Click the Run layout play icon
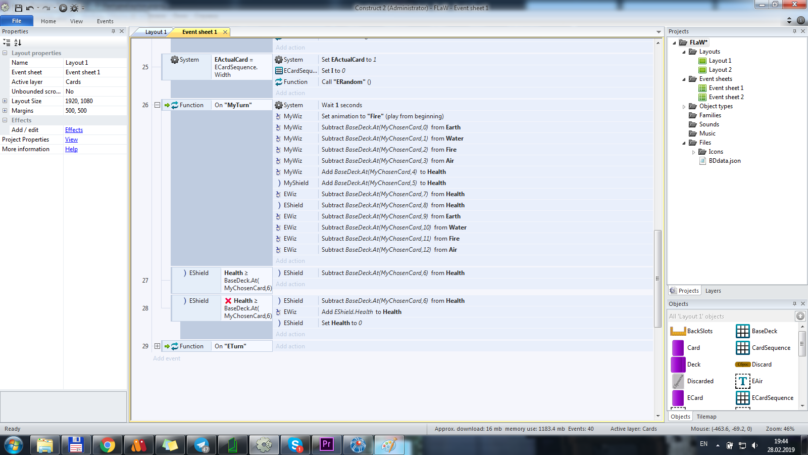 click(63, 8)
